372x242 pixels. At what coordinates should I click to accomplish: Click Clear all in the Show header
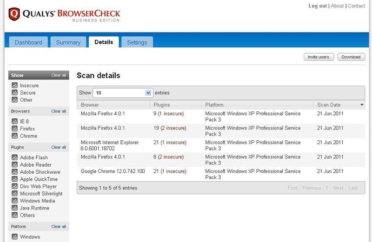(59, 75)
